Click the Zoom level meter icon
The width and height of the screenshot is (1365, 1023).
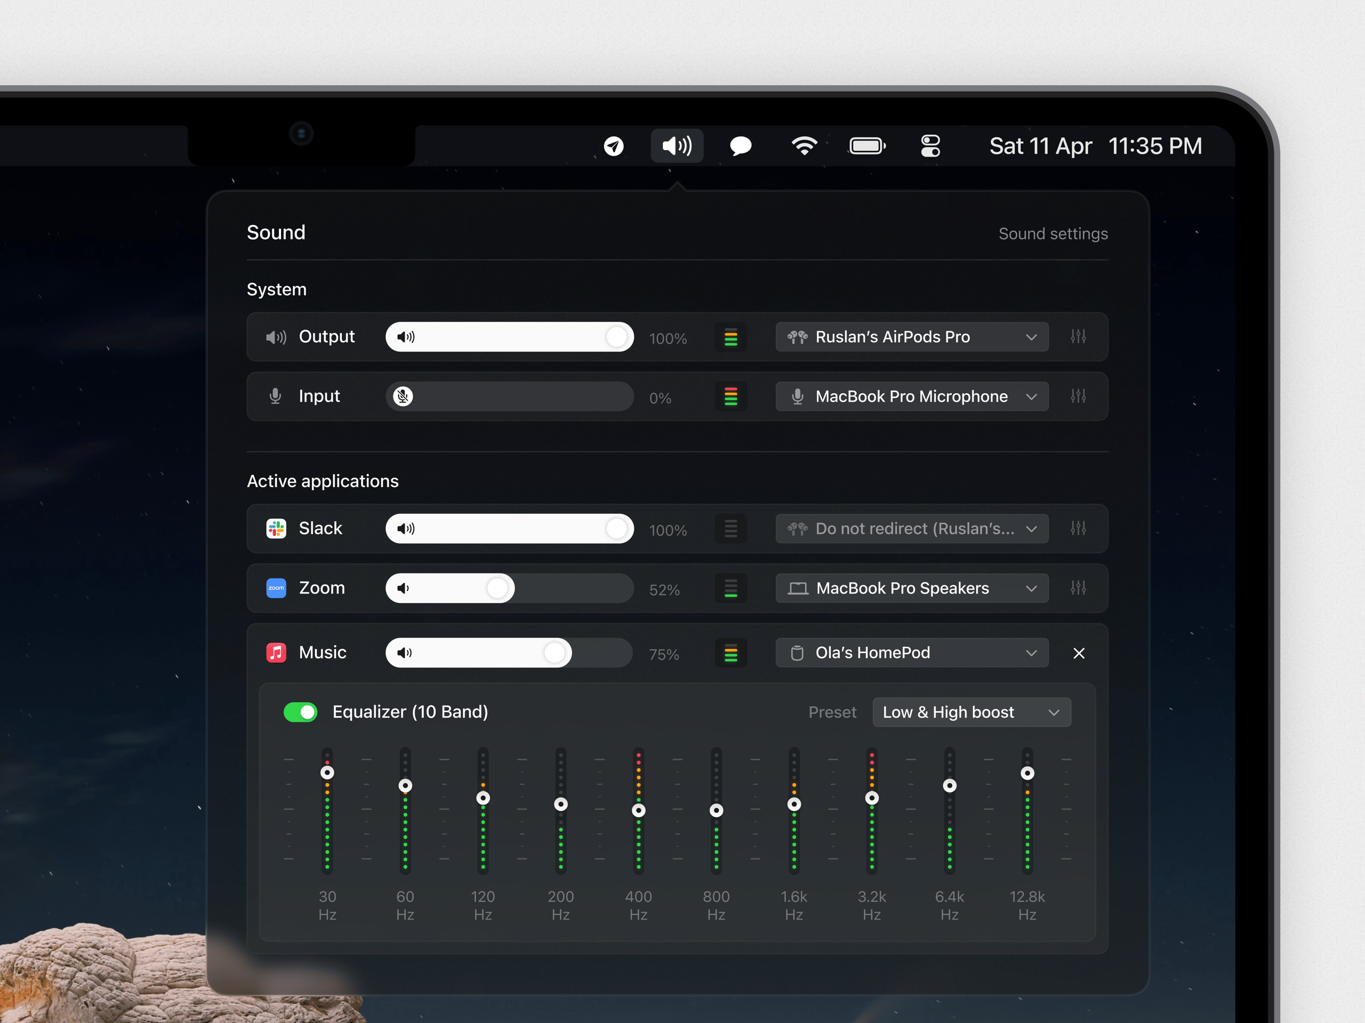coord(730,588)
